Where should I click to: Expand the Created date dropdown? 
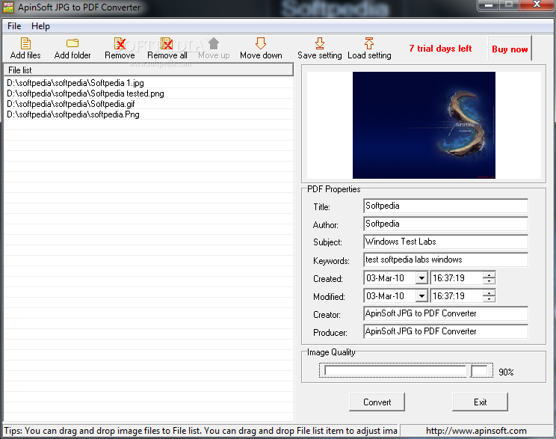pyautogui.click(x=421, y=278)
